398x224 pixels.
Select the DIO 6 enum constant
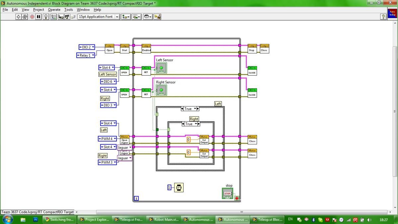(108, 82)
